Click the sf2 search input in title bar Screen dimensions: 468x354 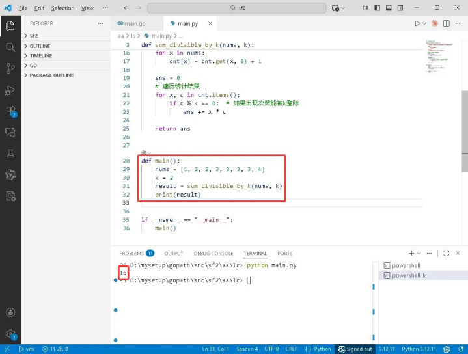pyautogui.click(x=236, y=8)
